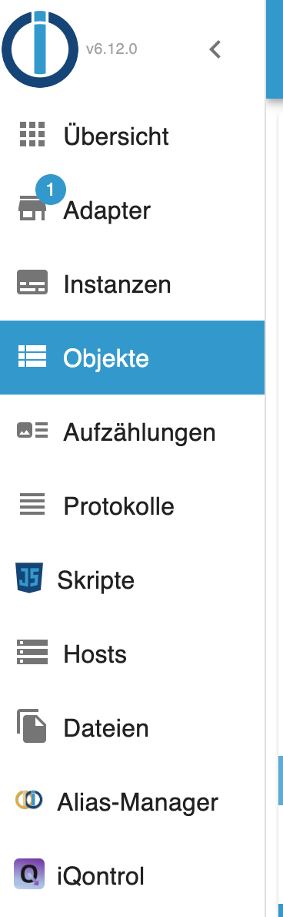Select the Protokolle menu item
This screenshot has height=917, width=283.
pyautogui.click(x=132, y=506)
